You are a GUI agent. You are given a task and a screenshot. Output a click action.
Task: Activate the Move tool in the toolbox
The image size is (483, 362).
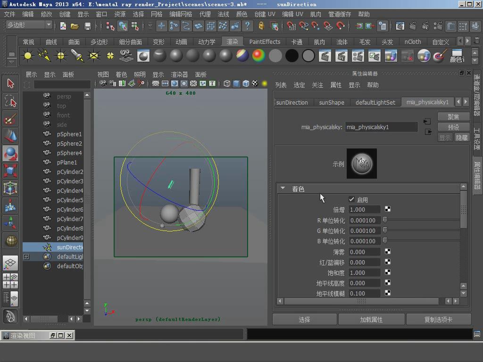pos(10,136)
